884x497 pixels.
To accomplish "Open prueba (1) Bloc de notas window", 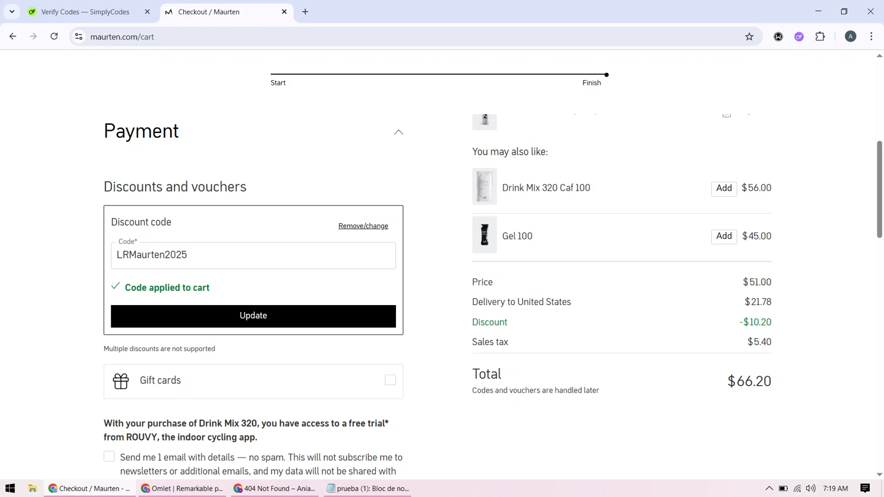I will 367,488.
